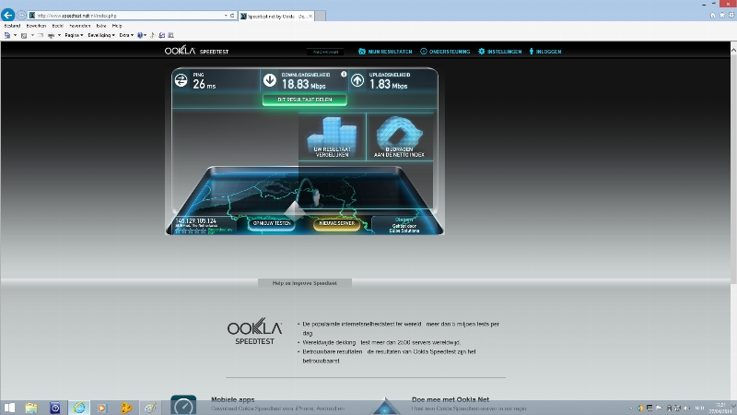Click the RSS feeds icon in command bar
This screenshot has width=737, height=415.
point(24,35)
